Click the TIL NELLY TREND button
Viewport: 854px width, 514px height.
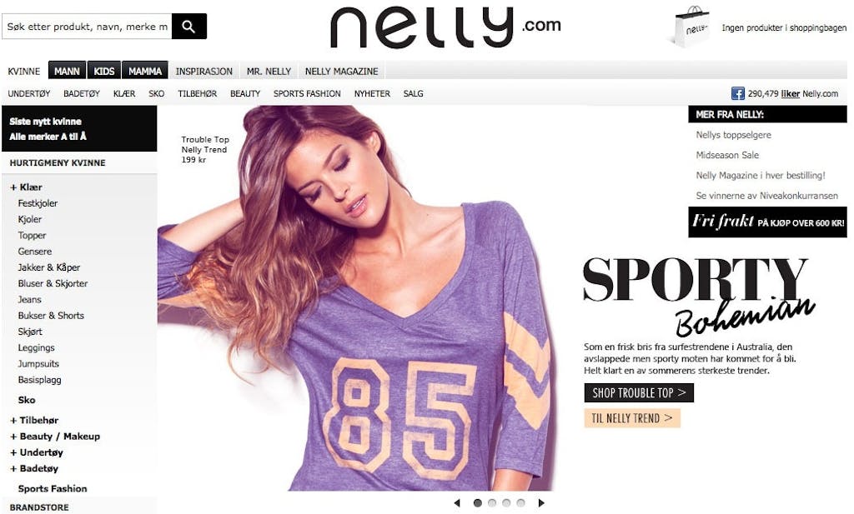point(632,417)
